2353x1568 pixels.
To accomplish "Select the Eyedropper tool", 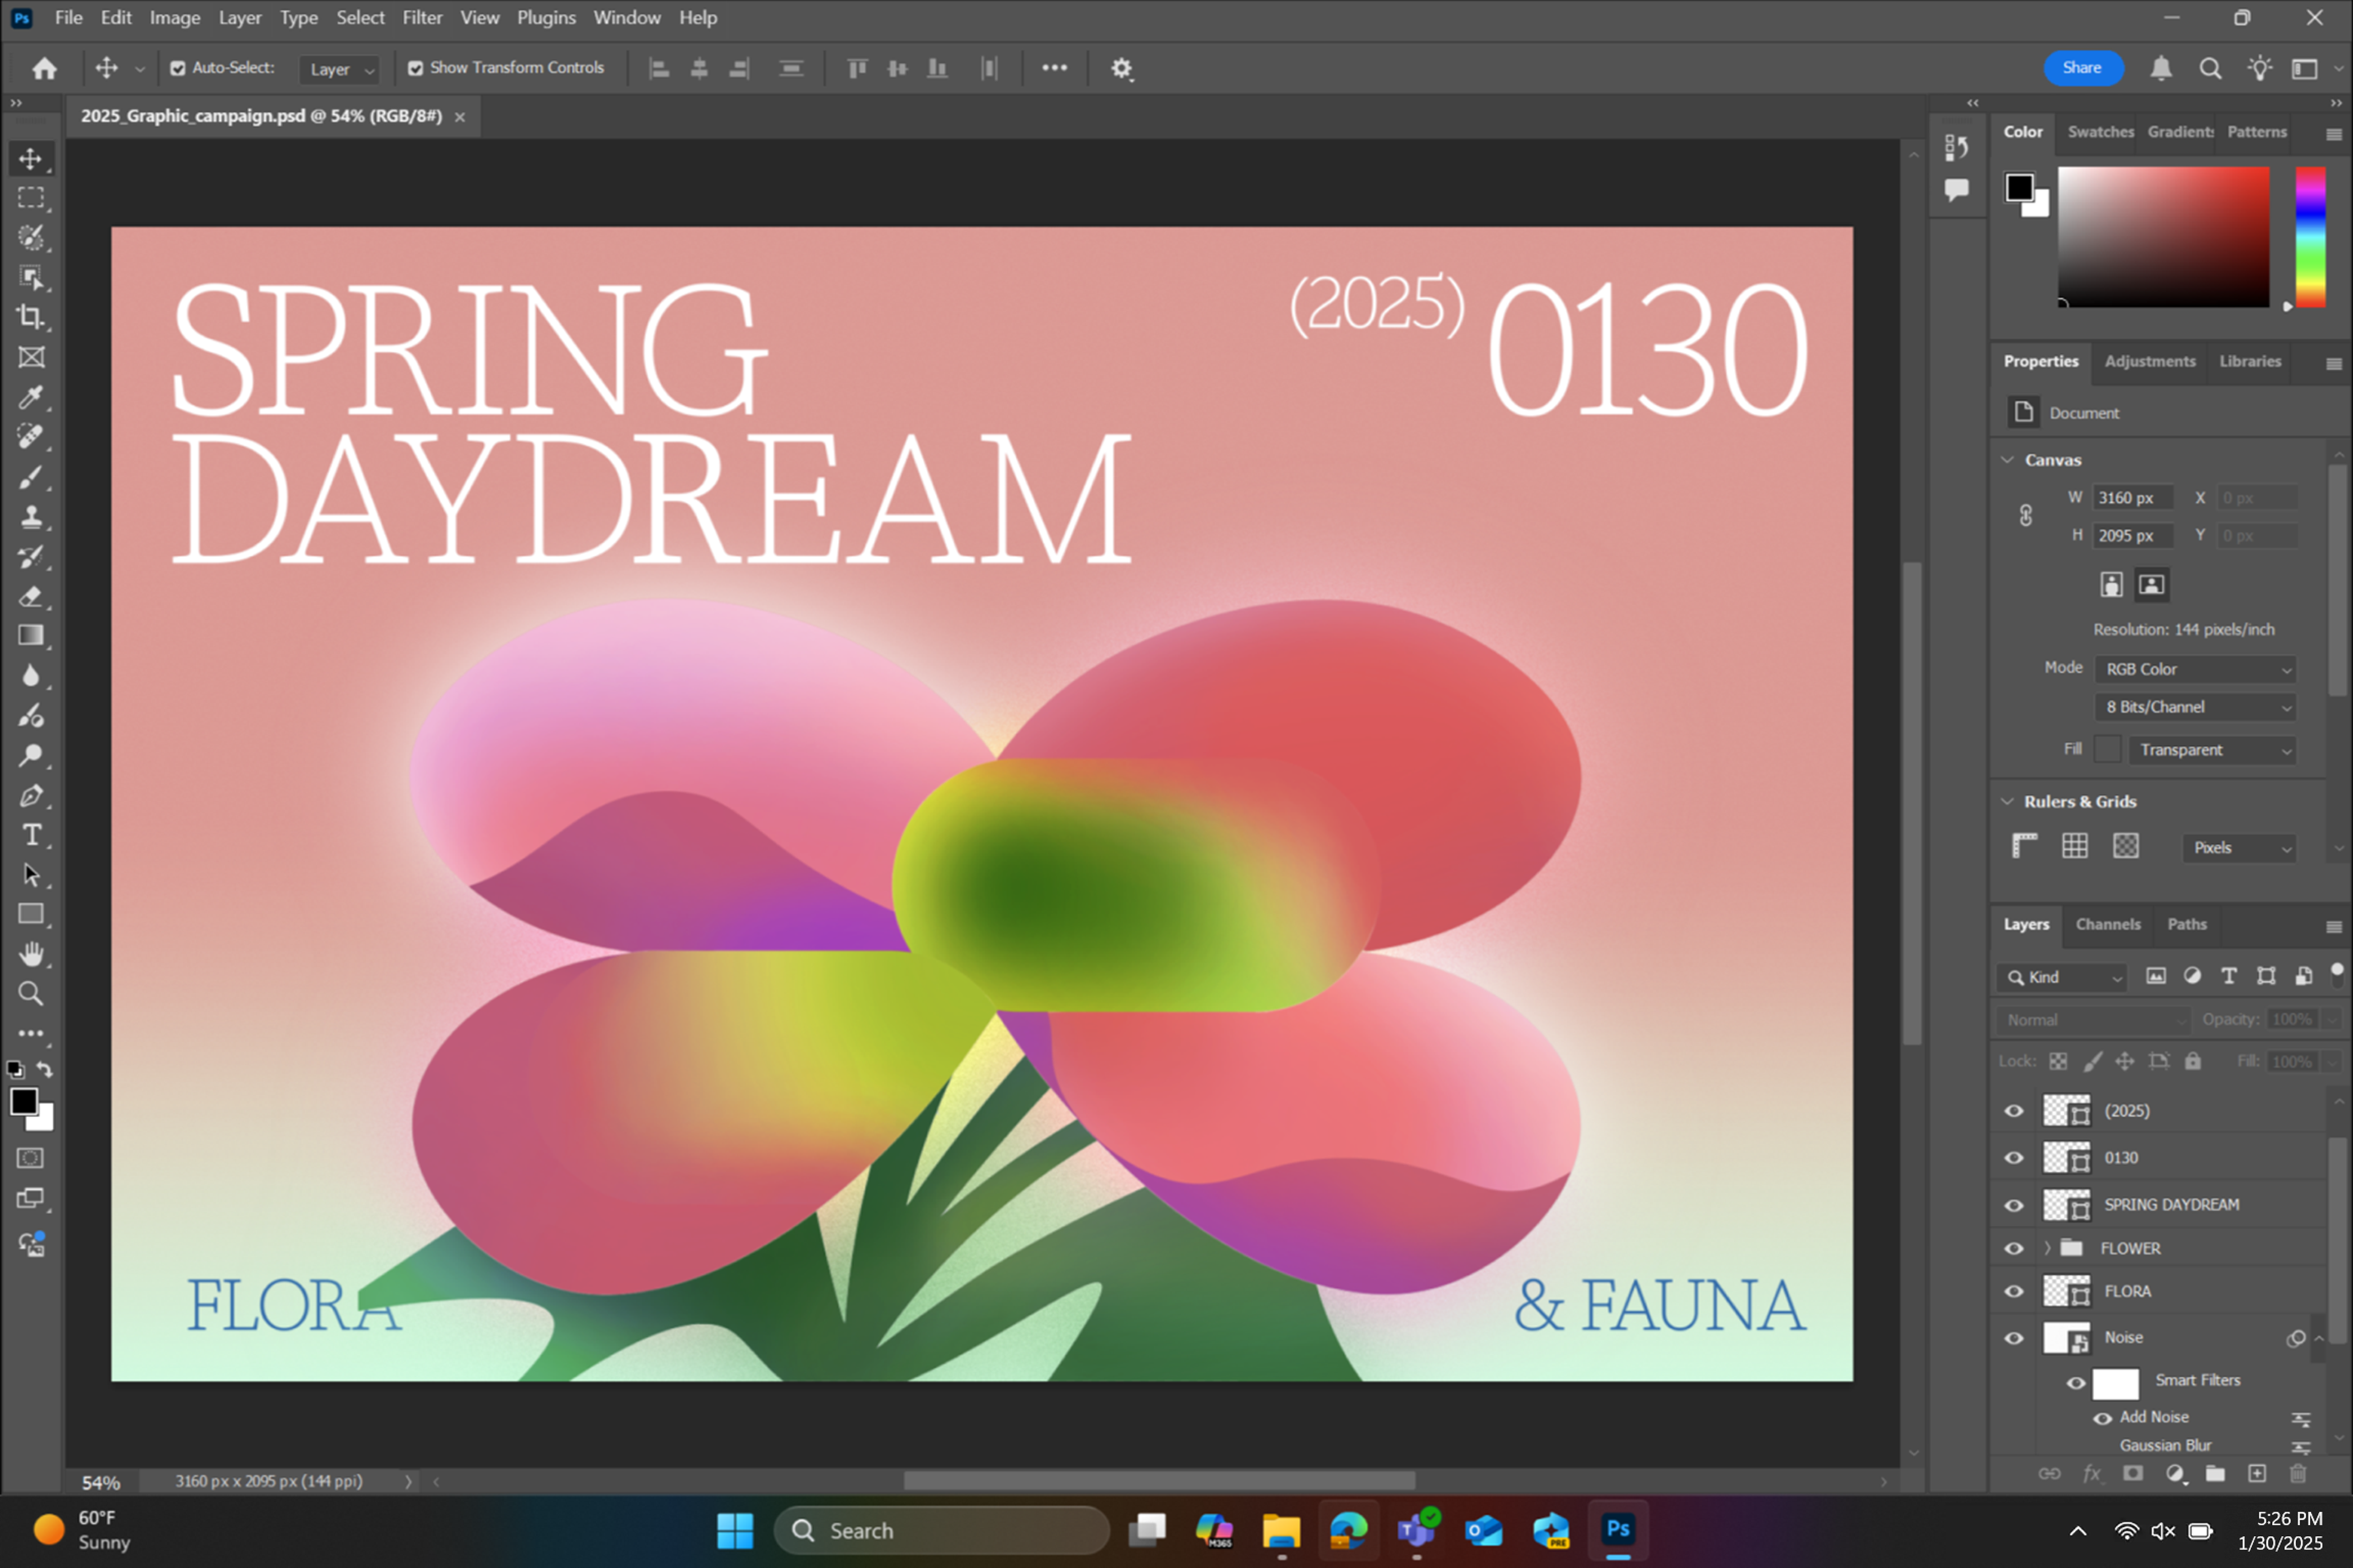I will [30, 397].
